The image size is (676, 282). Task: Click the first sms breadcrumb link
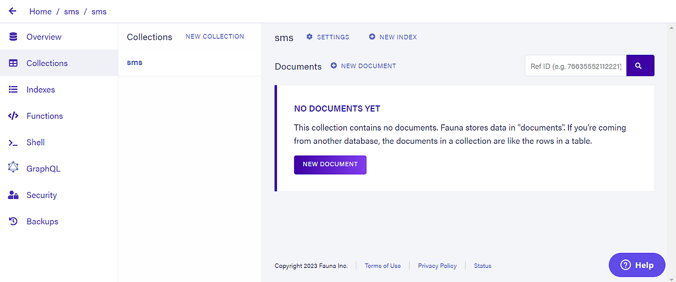point(72,11)
